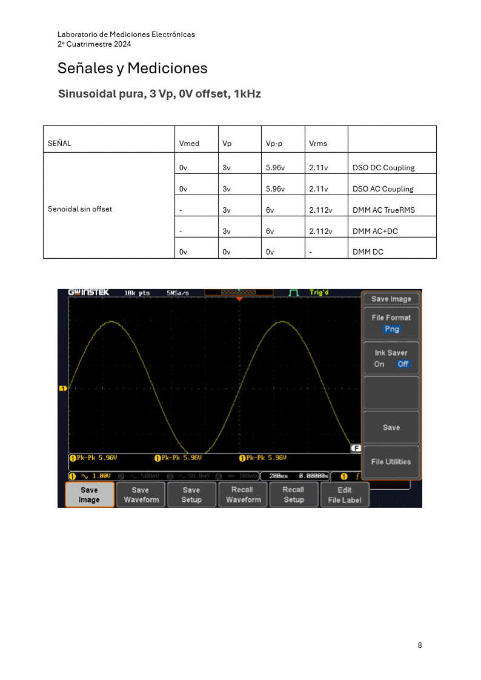Viewport: 481px width, 680px height.
Task: Click the first Pk-Pk 5.96V measurement
Action: tap(94, 458)
